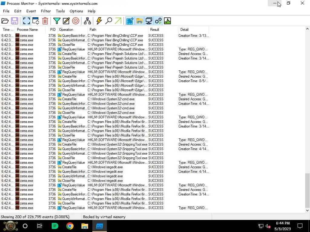
Task: Select CloseFile row for SnippingTool.exe
Action: (105, 158)
